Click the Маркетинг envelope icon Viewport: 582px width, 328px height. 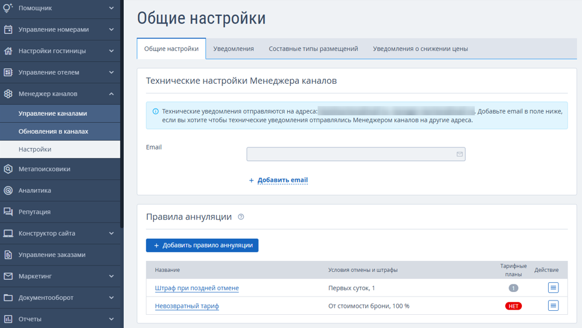click(x=8, y=276)
